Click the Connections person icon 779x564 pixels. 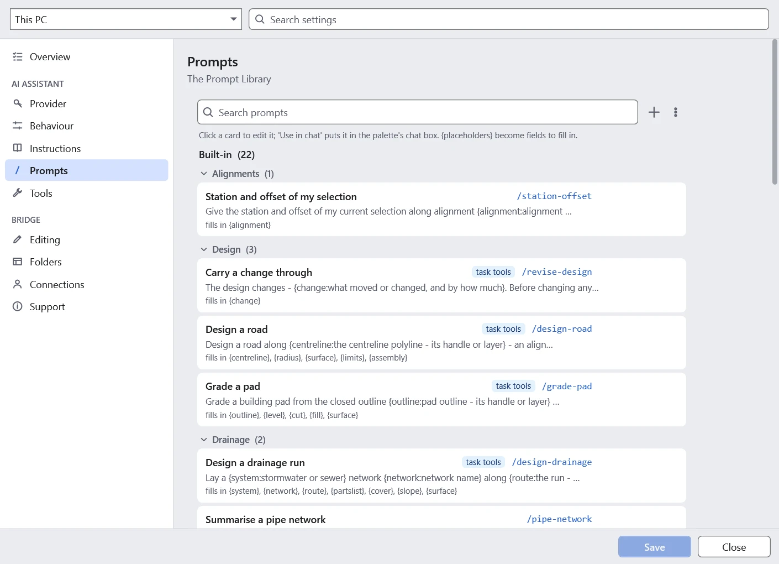click(x=18, y=284)
